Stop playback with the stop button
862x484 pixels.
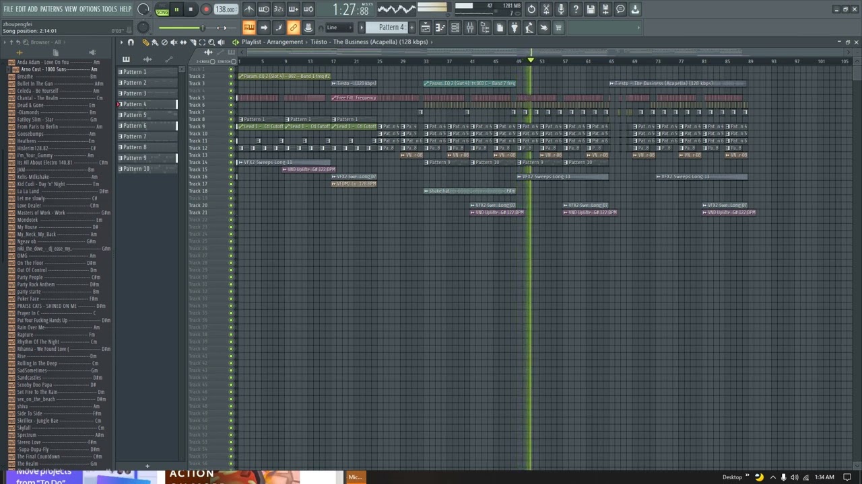click(191, 9)
